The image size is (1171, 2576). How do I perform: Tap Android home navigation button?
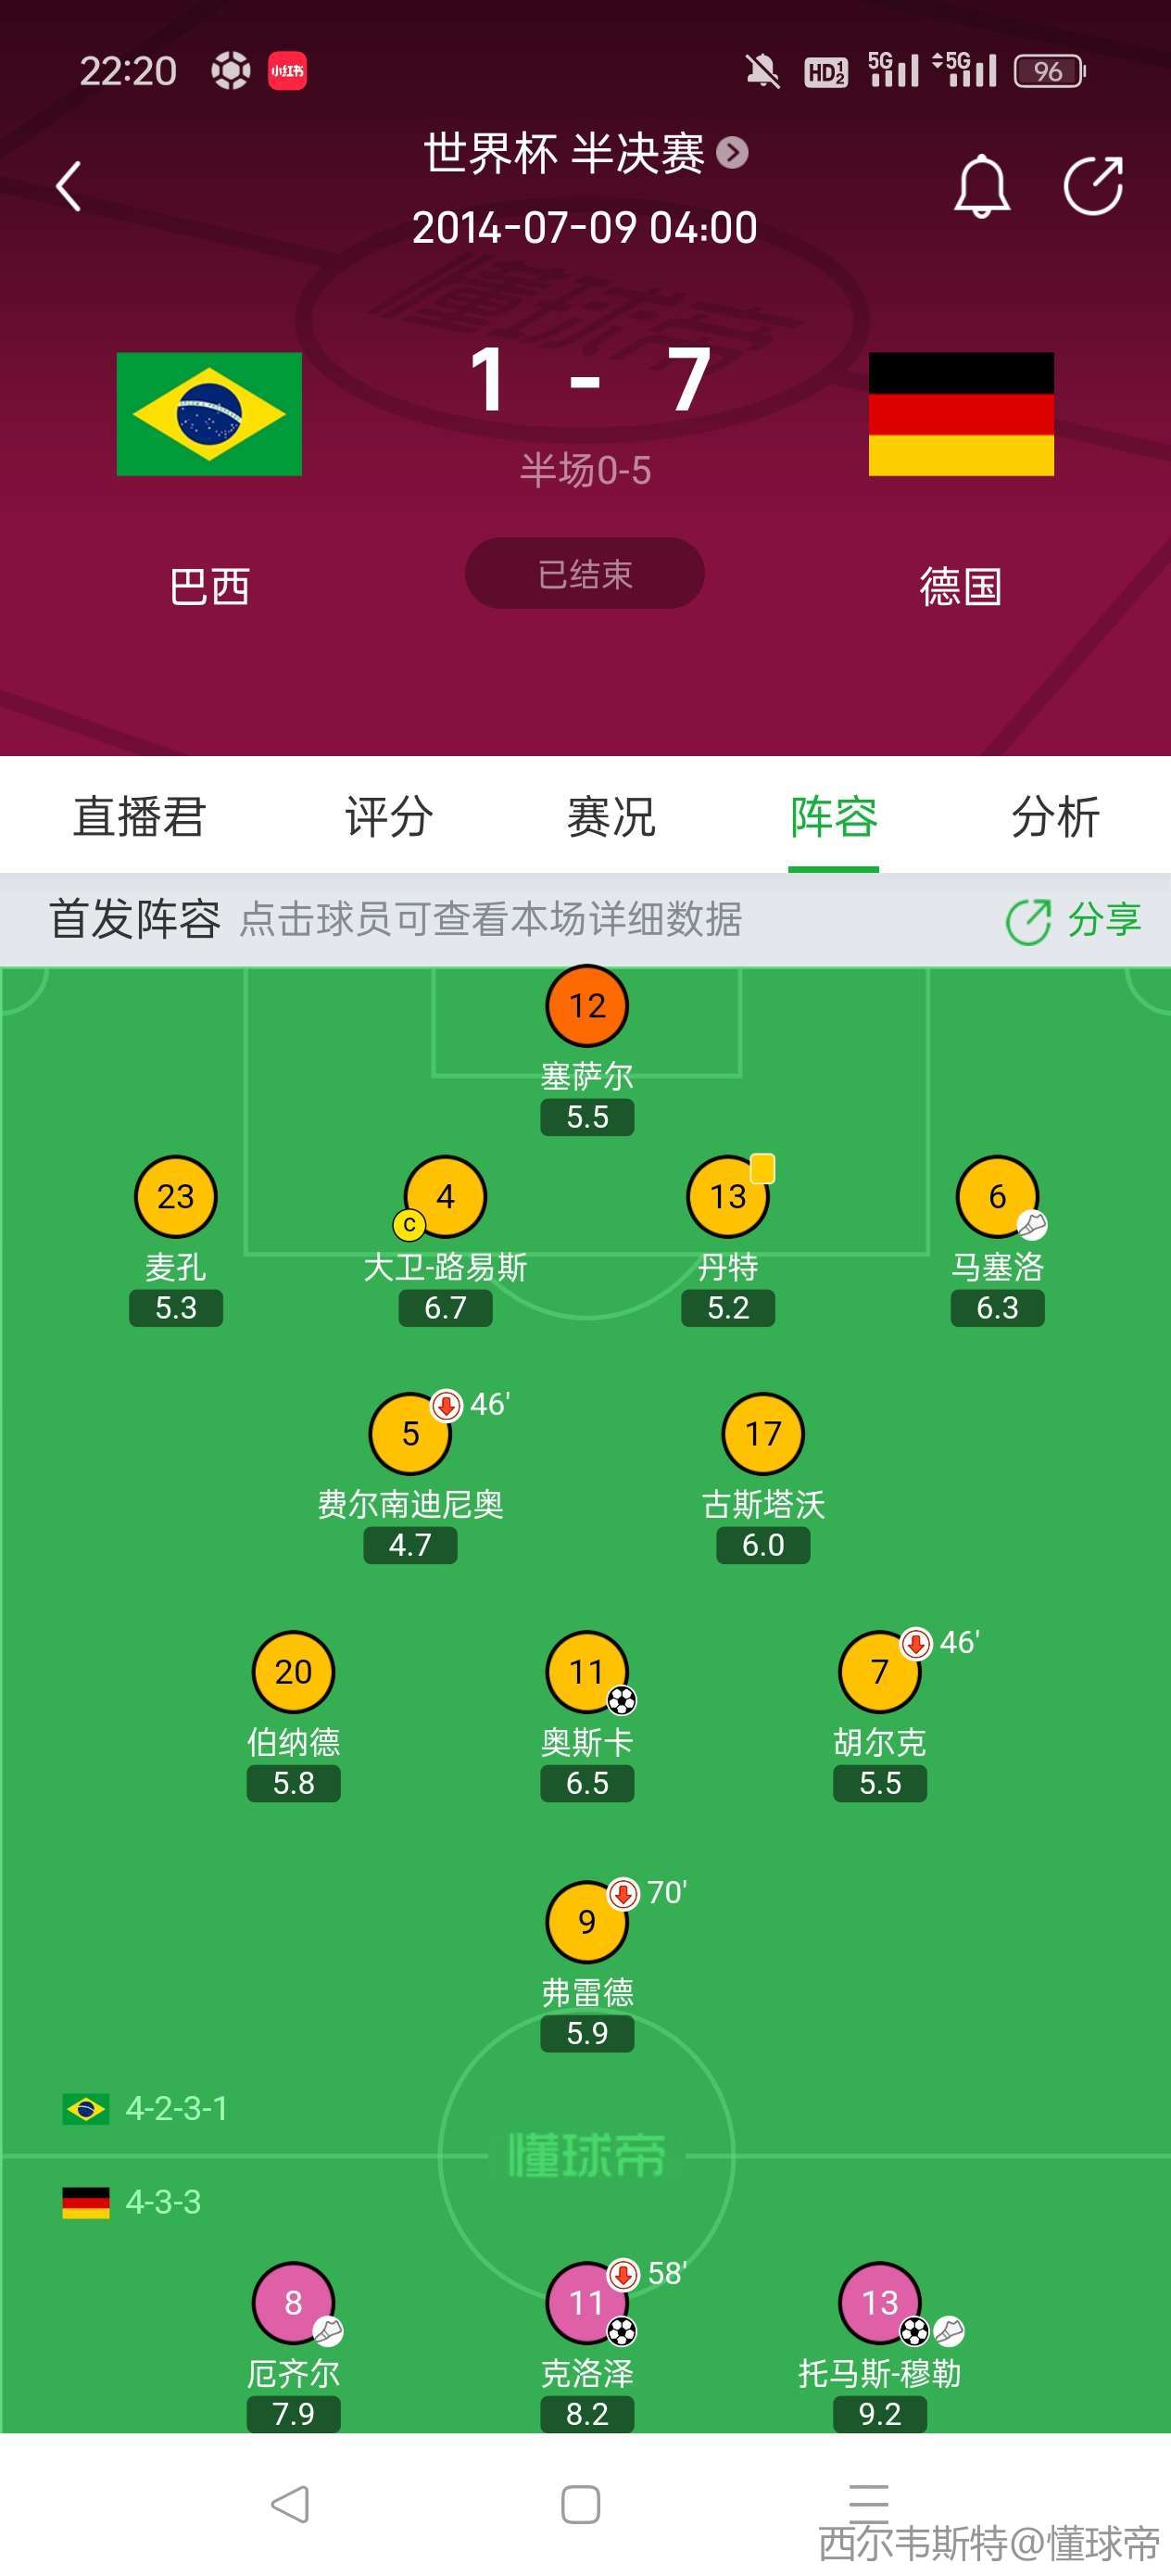click(581, 2504)
